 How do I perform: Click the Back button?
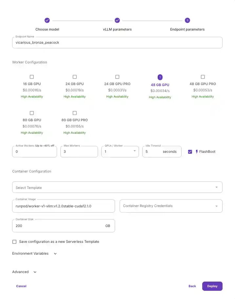tap(192, 286)
